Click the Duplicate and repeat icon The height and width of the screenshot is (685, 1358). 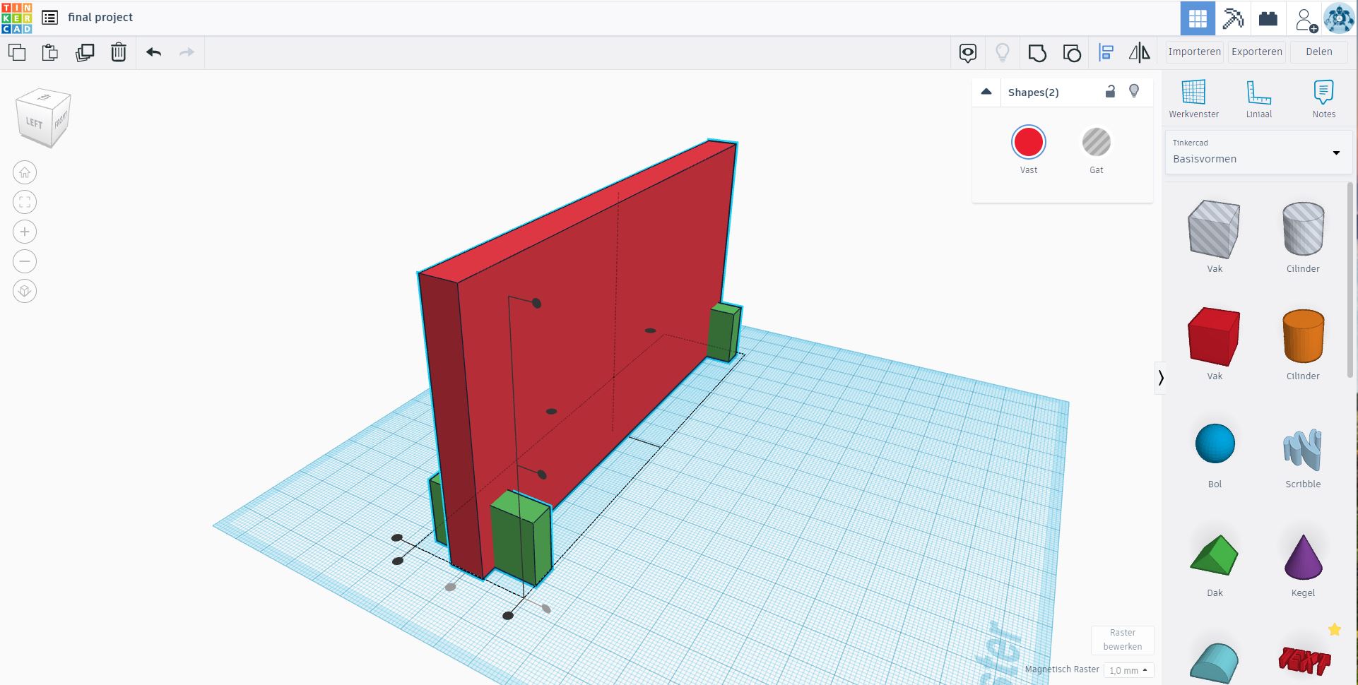pyautogui.click(x=85, y=52)
